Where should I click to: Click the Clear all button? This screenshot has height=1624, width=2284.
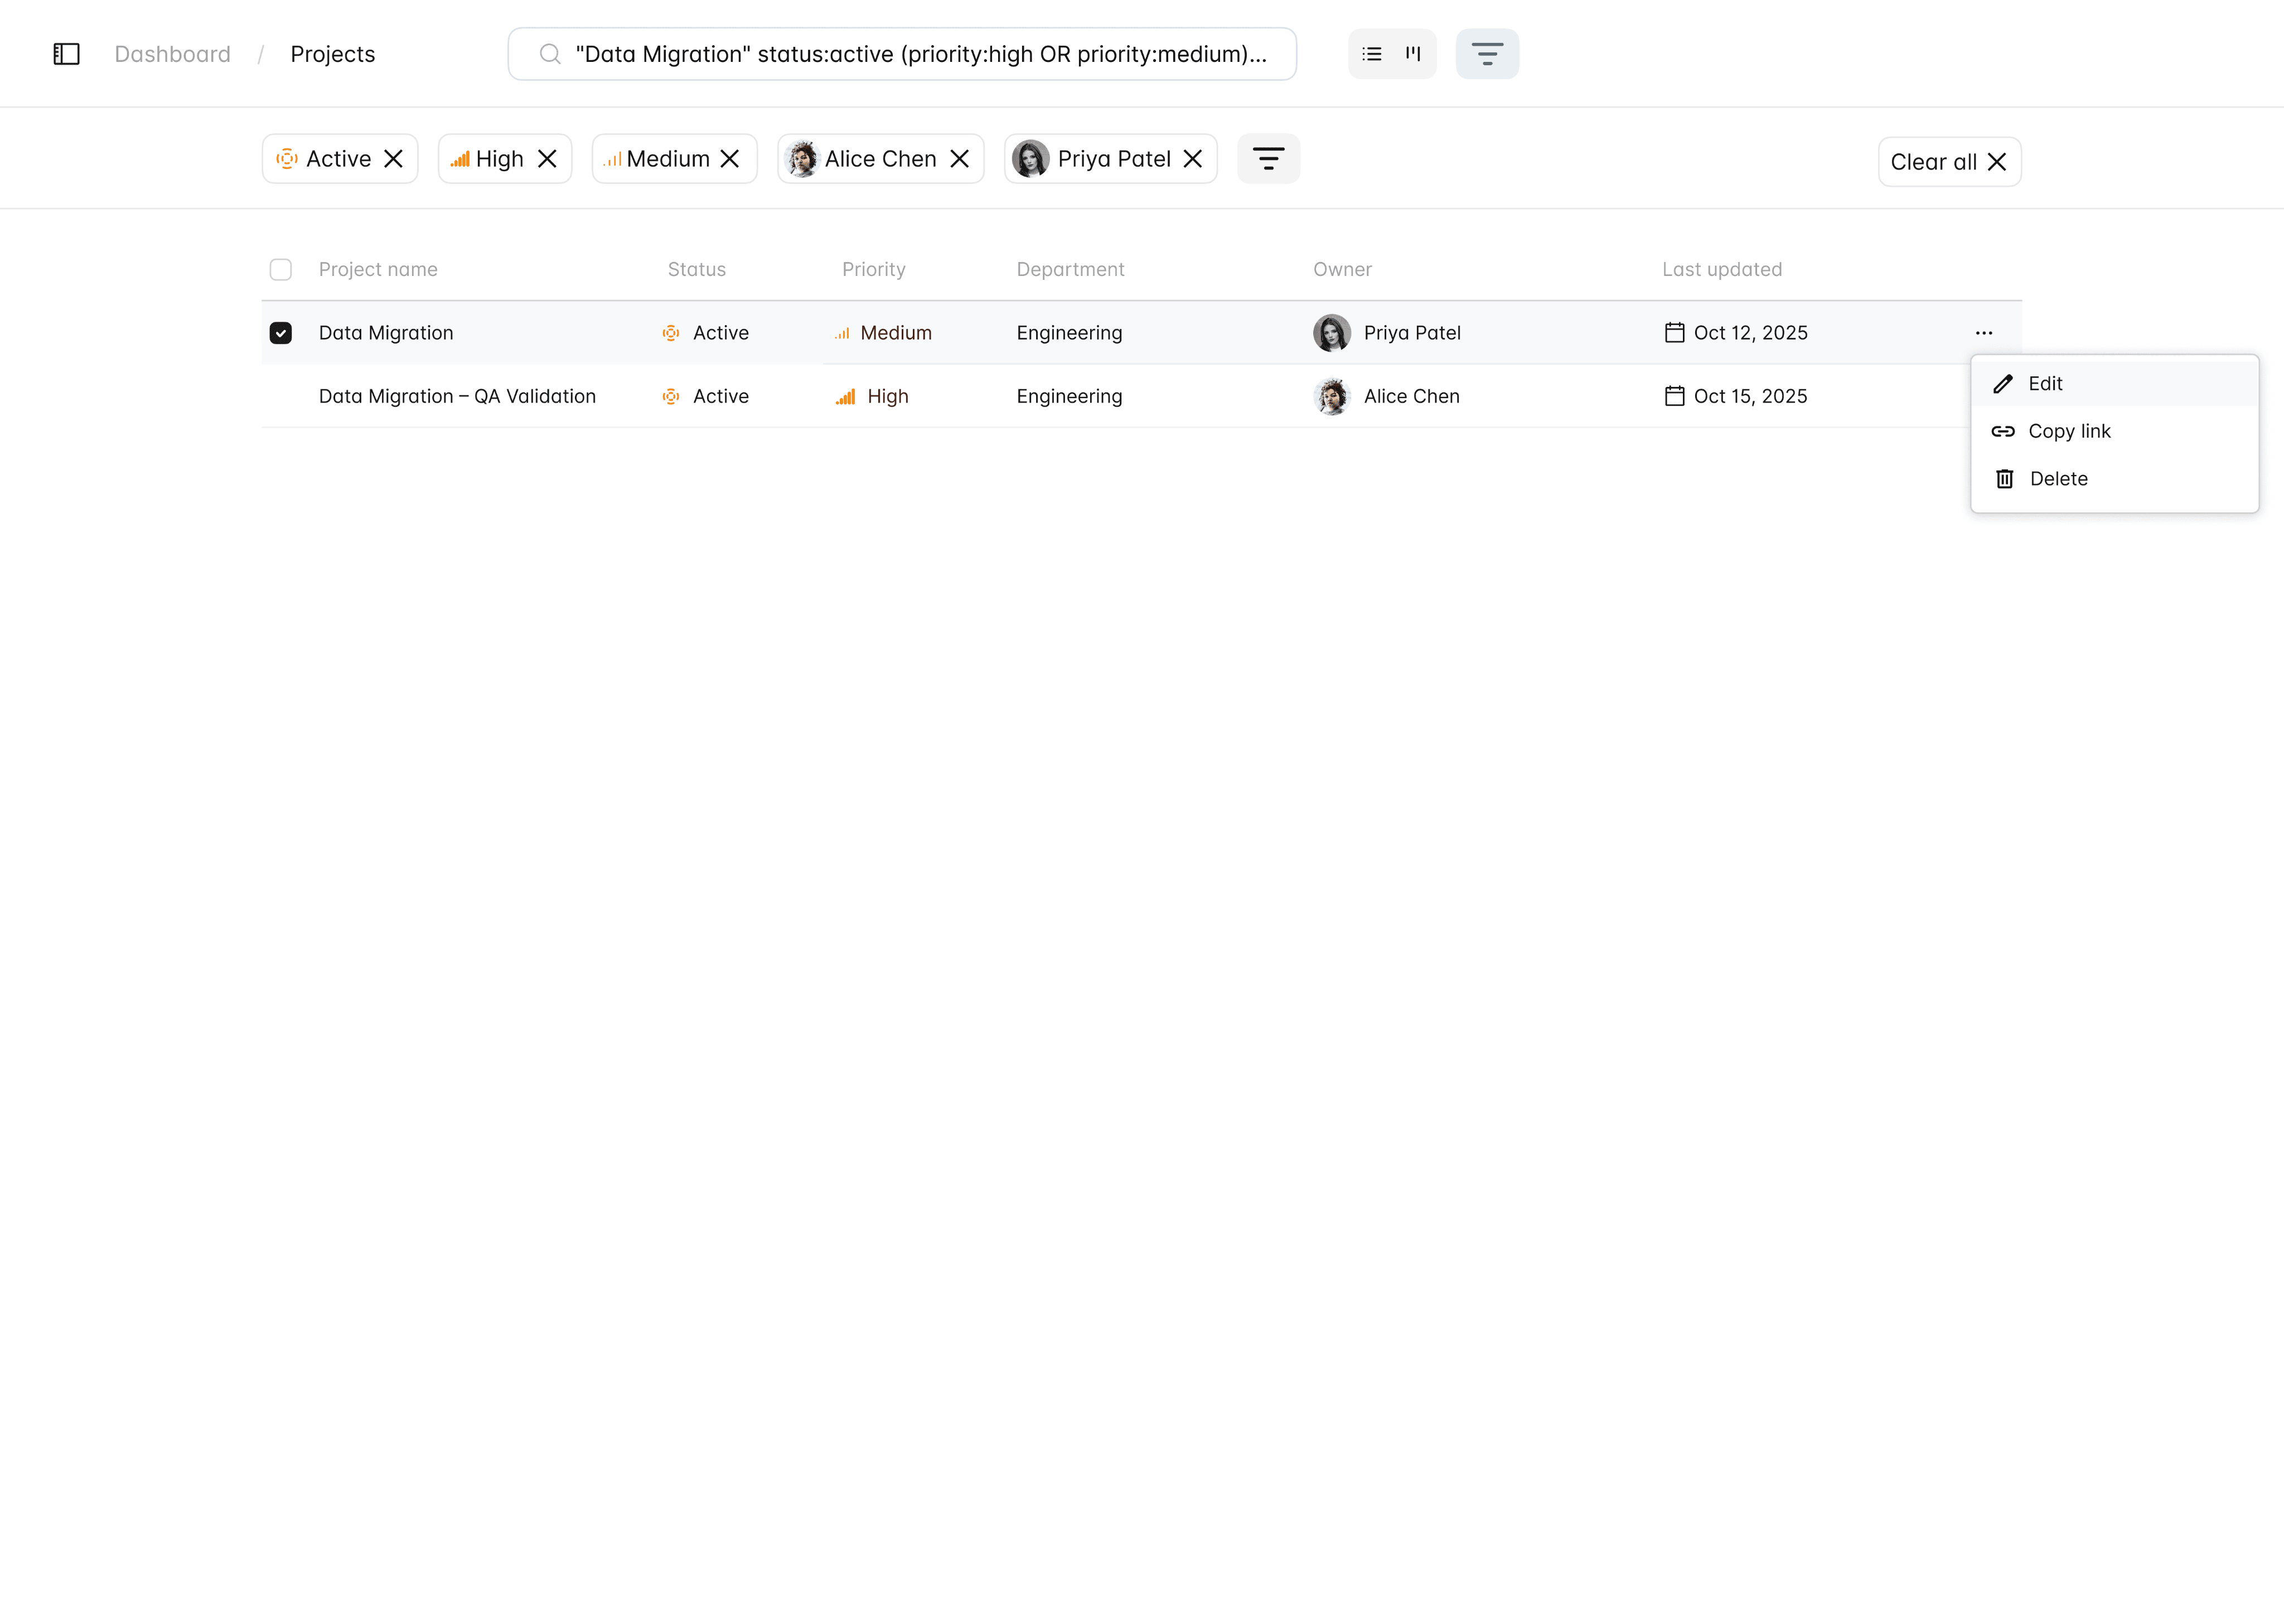click(x=1949, y=162)
